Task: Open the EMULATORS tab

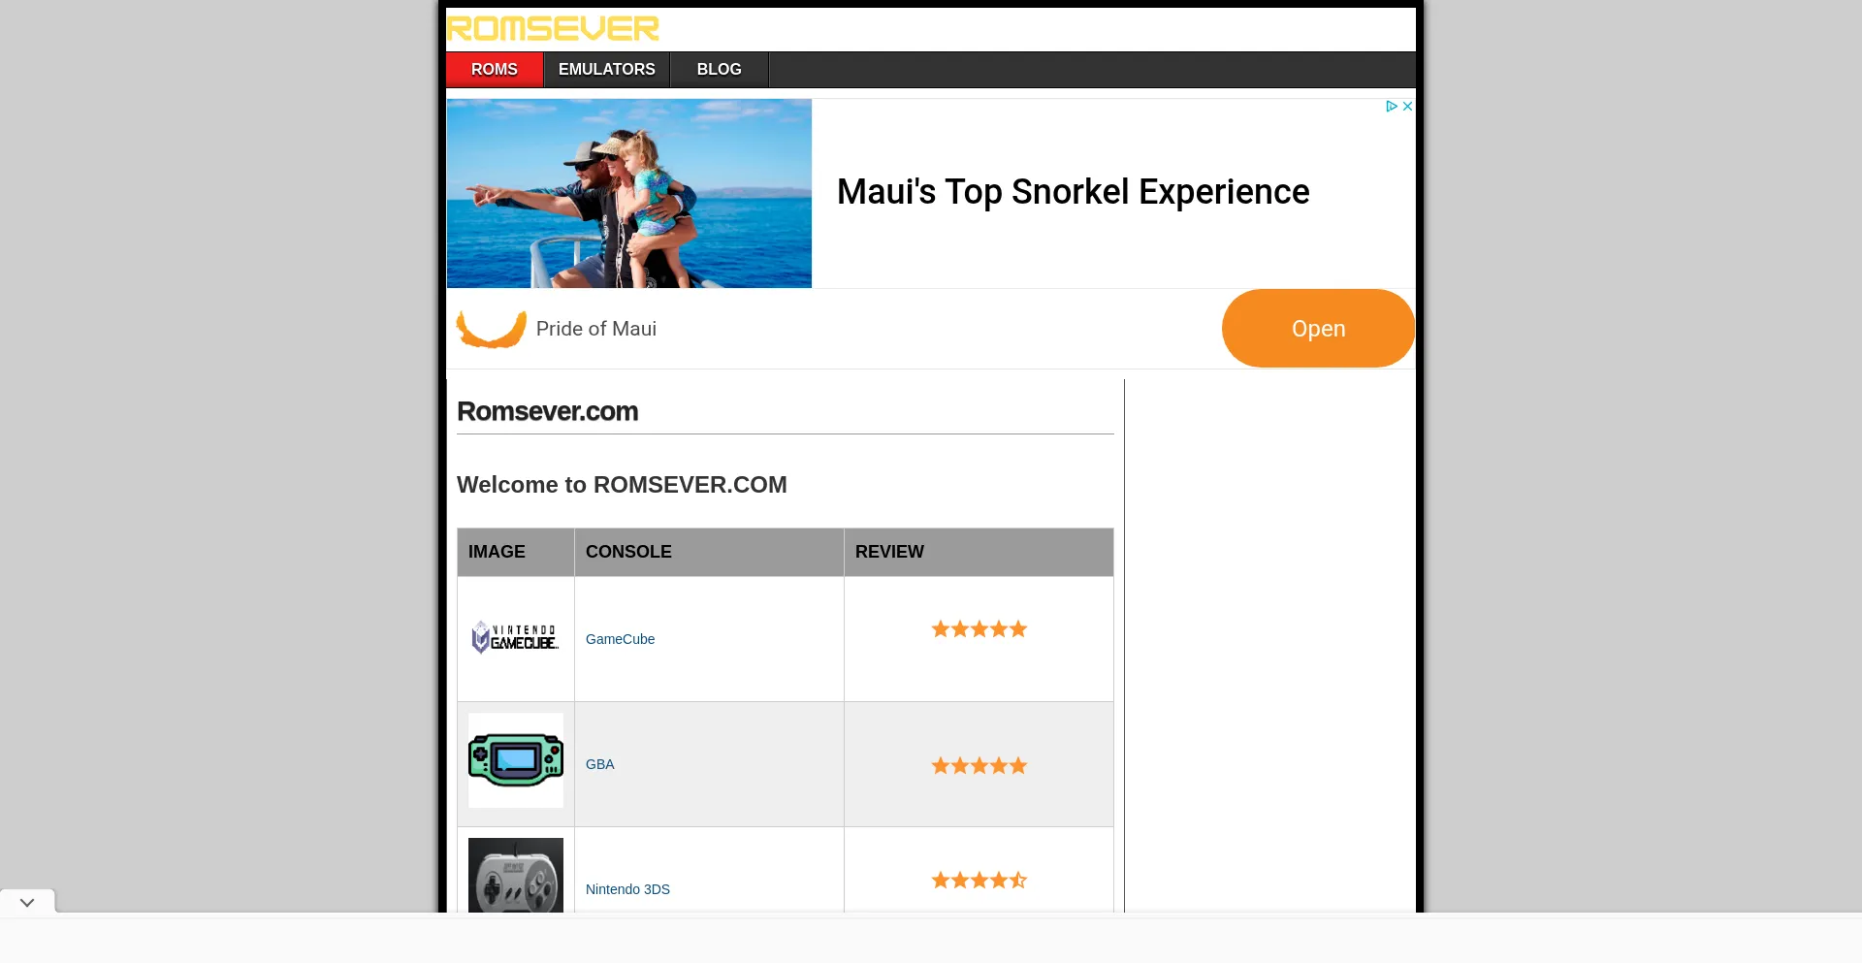Action: pos(607,70)
